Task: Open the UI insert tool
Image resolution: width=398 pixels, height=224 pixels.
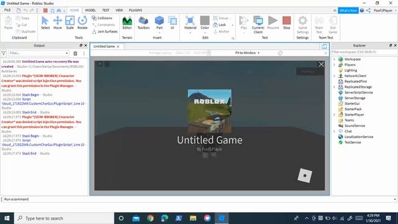Action: (x=172, y=23)
